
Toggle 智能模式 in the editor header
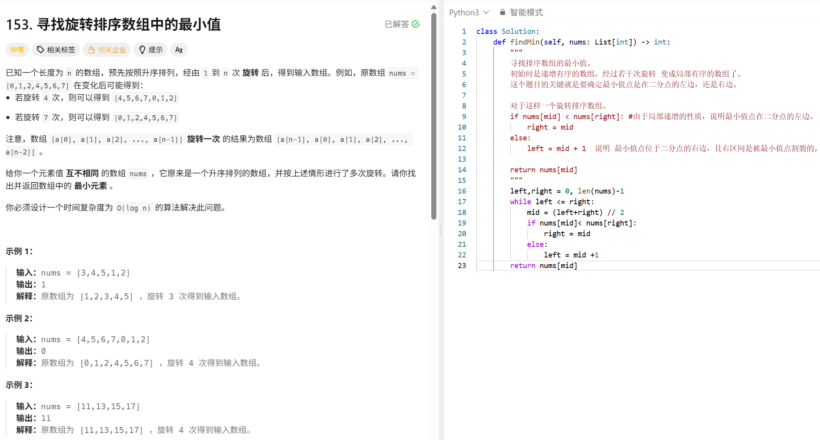coord(525,12)
